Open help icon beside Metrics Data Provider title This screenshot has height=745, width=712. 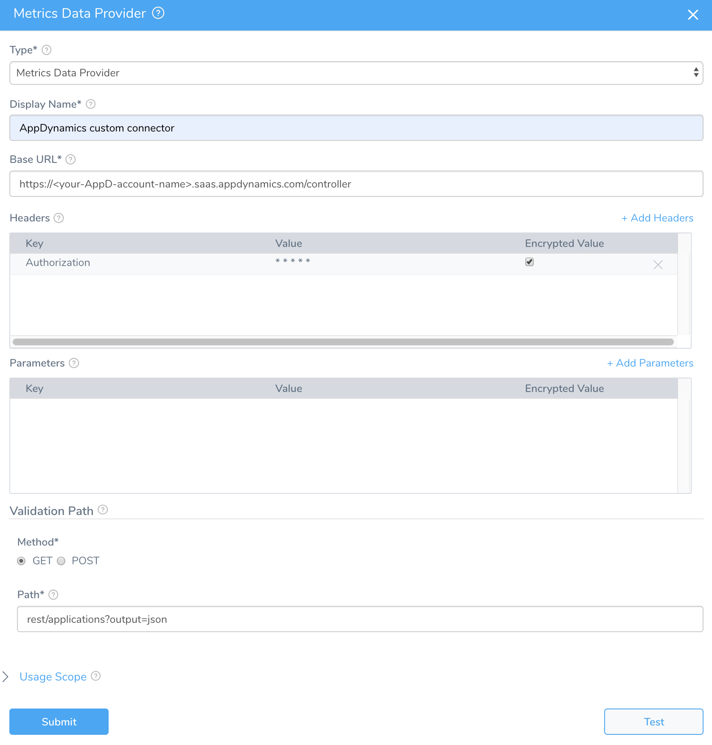[x=158, y=13]
